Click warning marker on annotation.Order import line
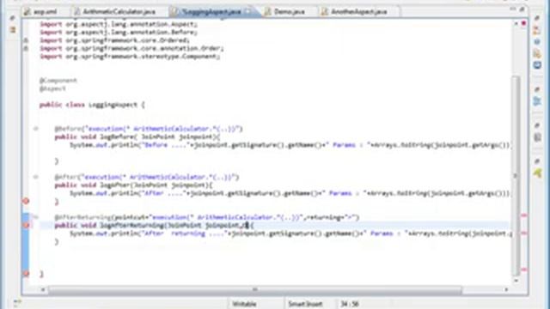This screenshot has width=550, height=309. click(x=26, y=48)
